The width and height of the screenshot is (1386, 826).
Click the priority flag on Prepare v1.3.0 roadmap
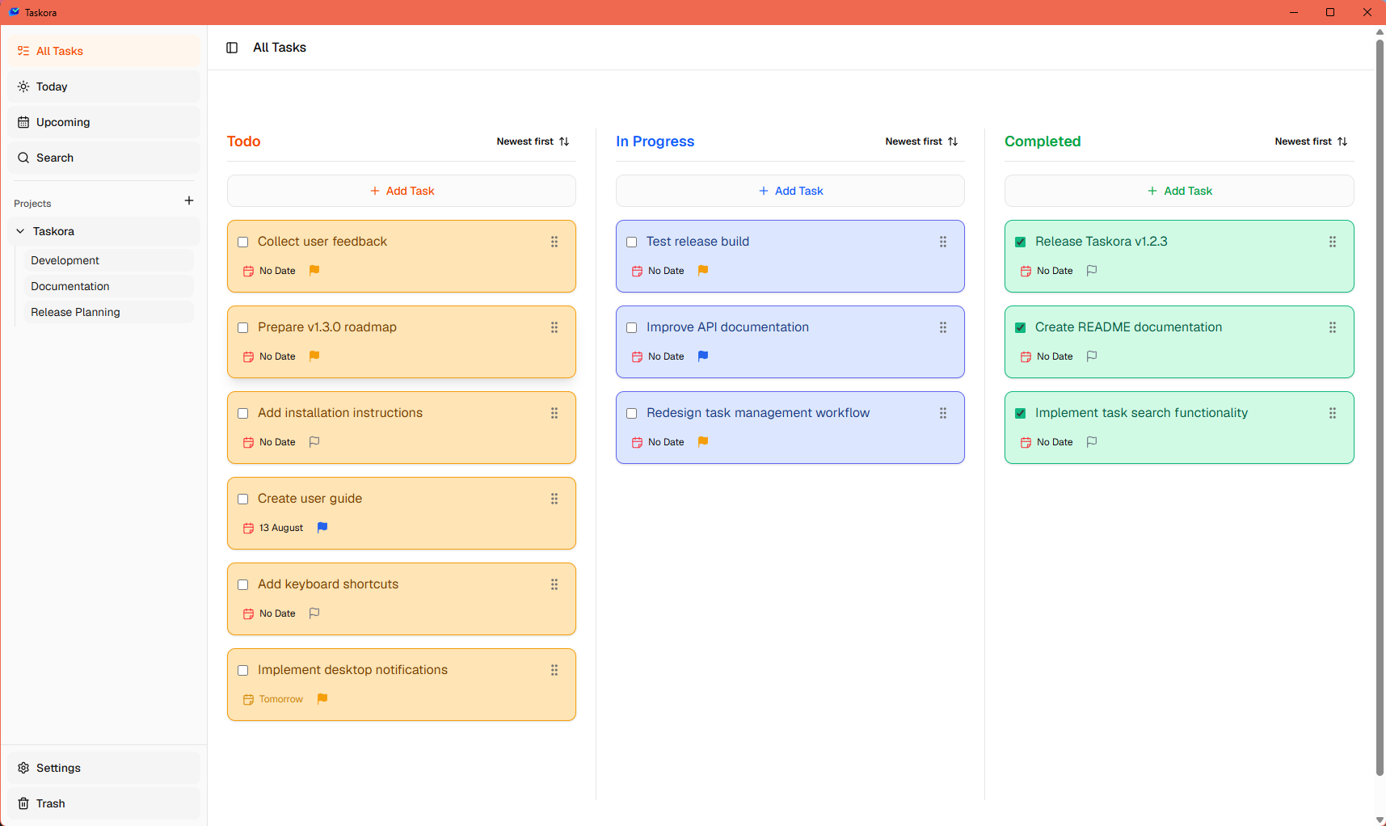314,356
